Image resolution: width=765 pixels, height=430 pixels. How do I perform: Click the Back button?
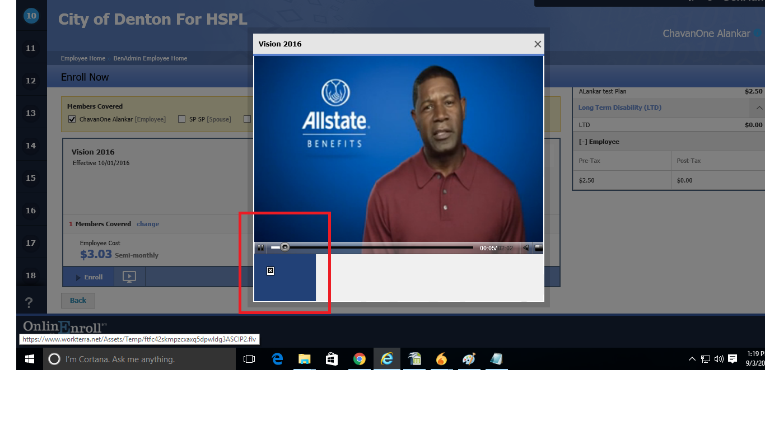click(78, 301)
